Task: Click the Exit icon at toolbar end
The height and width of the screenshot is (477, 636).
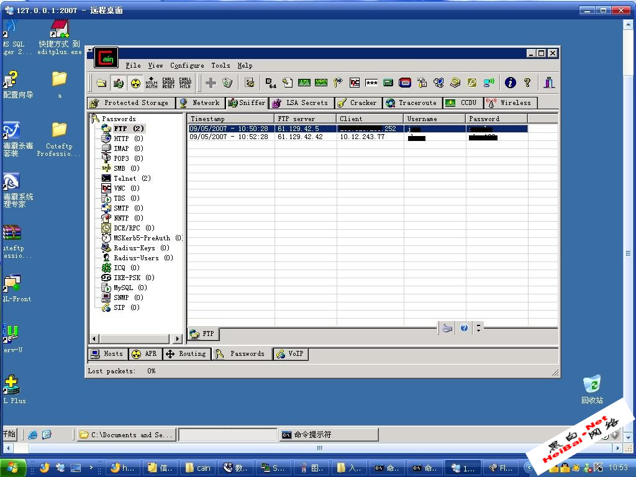Action: click(x=549, y=83)
